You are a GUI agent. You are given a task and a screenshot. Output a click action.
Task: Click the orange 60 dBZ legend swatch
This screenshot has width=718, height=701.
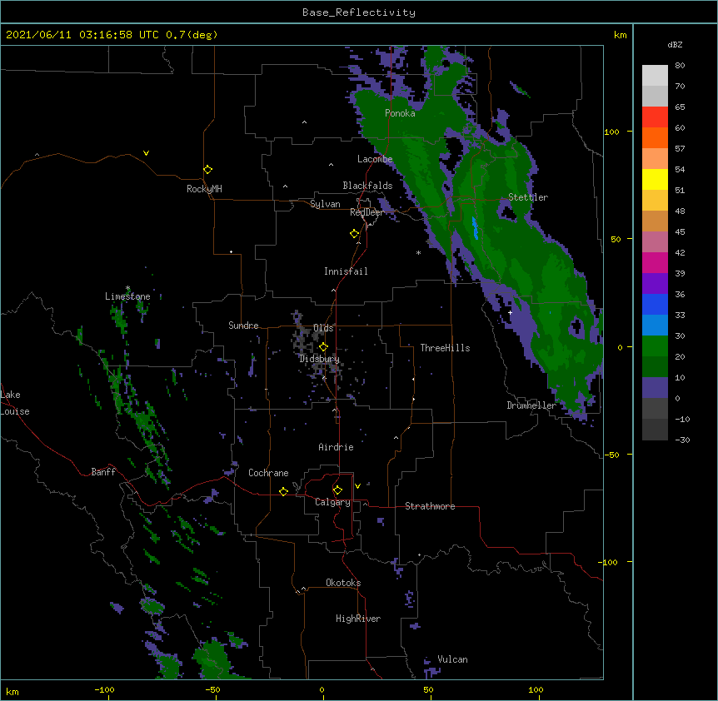(655, 138)
